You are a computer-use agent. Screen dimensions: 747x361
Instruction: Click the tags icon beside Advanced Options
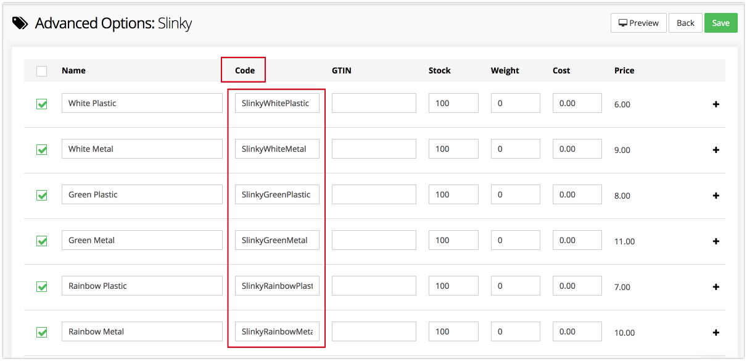tap(20, 23)
